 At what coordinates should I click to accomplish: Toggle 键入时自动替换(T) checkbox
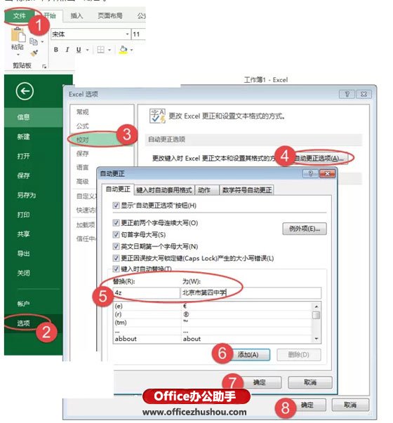click(116, 269)
